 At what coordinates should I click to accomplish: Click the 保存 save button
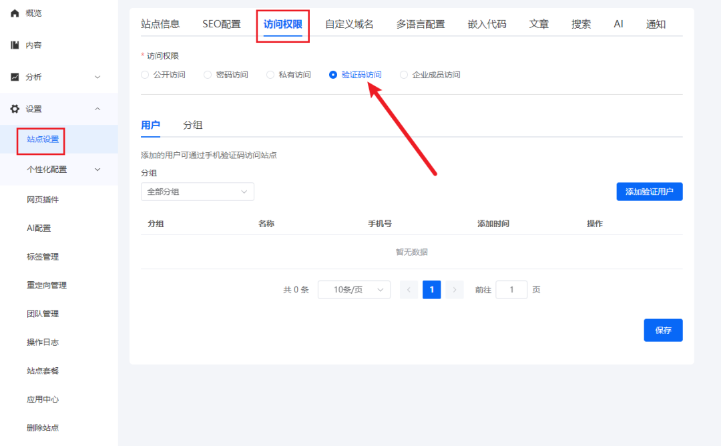point(663,330)
